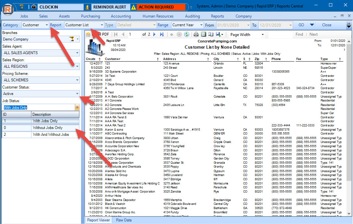This screenshot has height=224, width=353.
Task: Open the Category dropdown
Action: tap(47, 25)
